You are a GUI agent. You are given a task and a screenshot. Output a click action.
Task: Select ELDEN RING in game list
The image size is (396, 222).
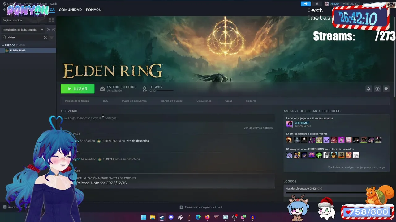tap(28, 51)
